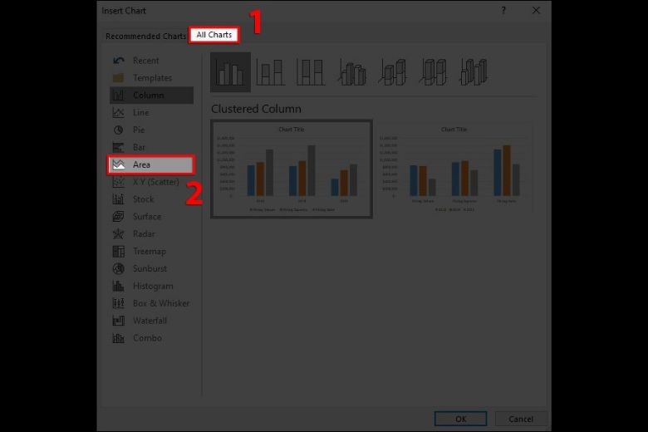Select the Line chart category
The image size is (648, 432).
coord(151,112)
